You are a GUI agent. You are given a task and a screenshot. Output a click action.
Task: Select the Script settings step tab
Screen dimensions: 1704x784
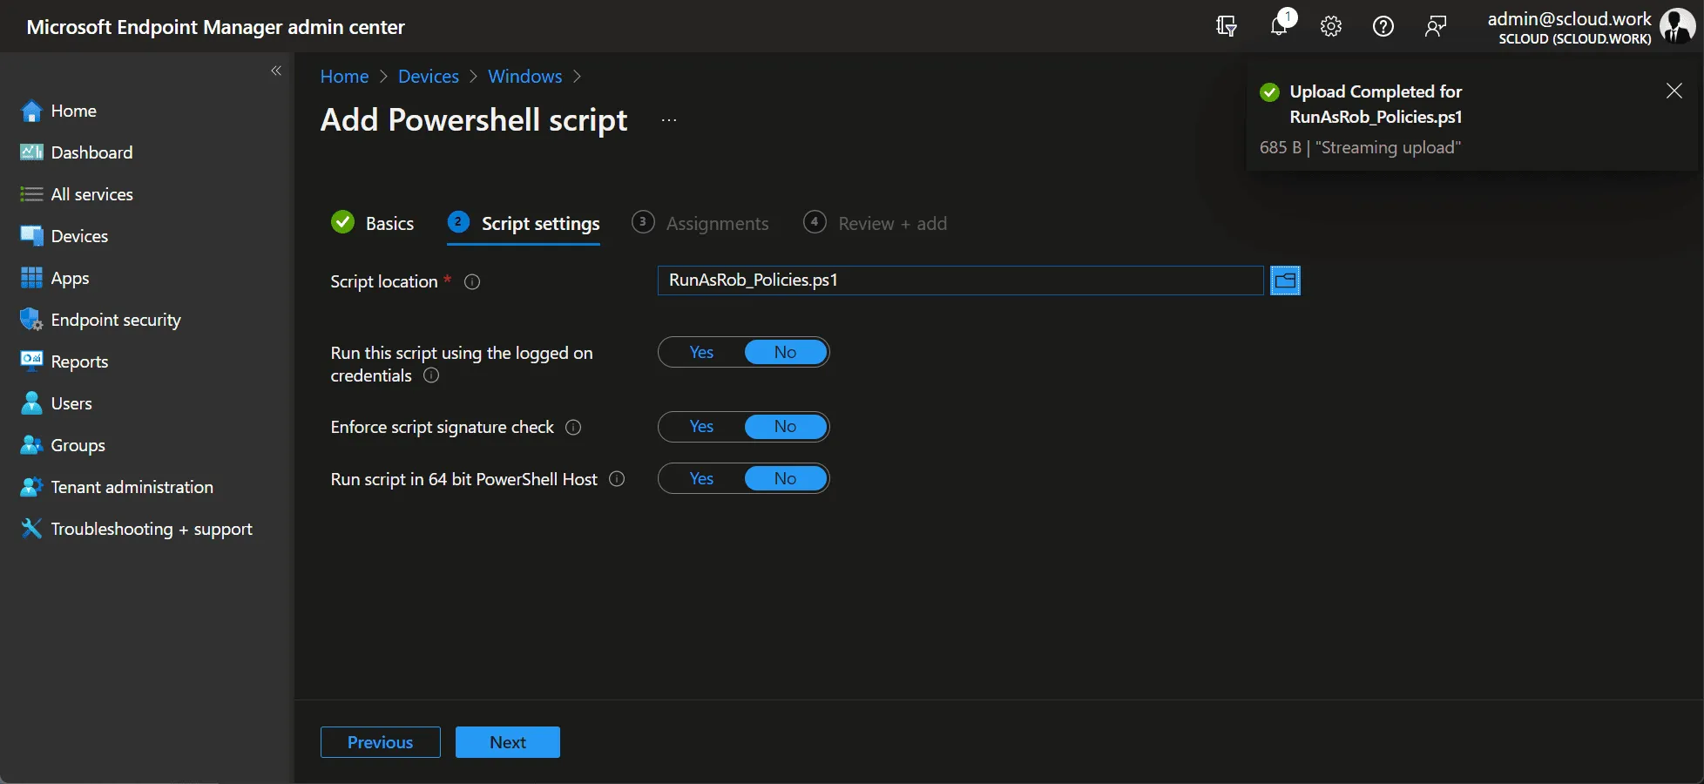(x=524, y=224)
